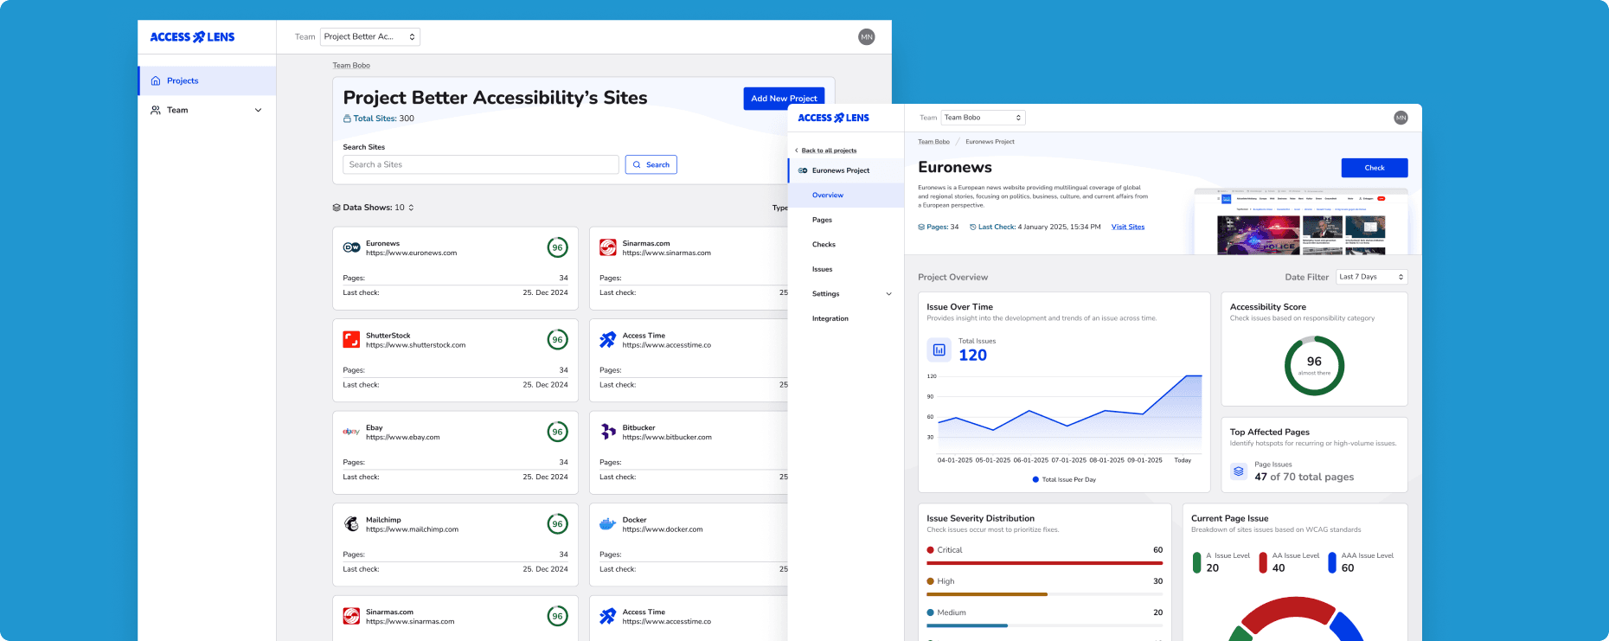The width and height of the screenshot is (1609, 641).
Task: Click the Docker whale logo icon
Action: click(608, 524)
